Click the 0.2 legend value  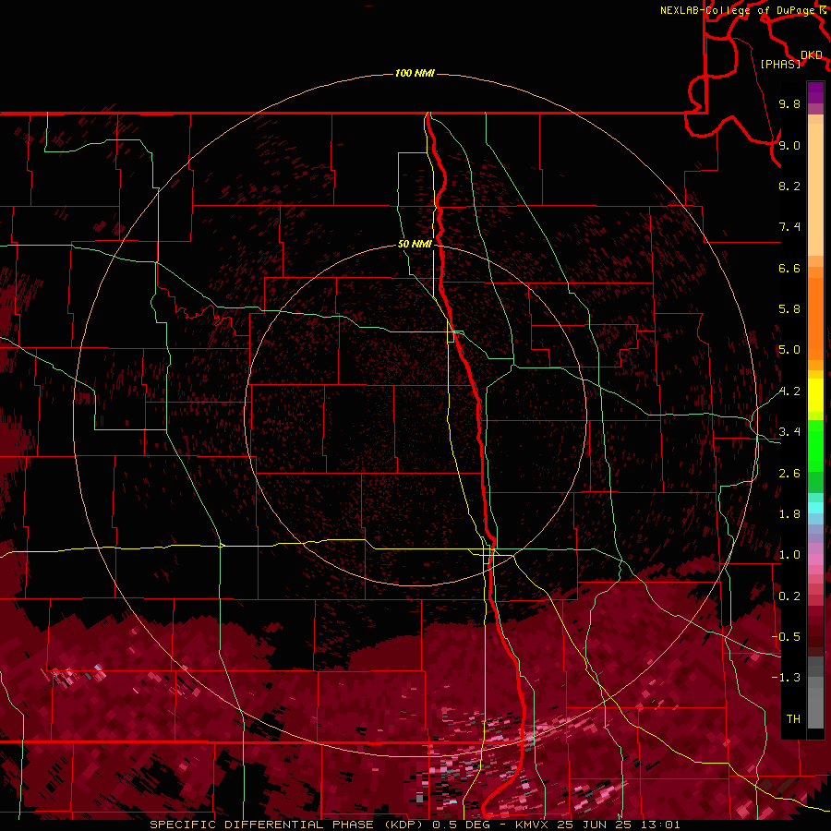(789, 596)
